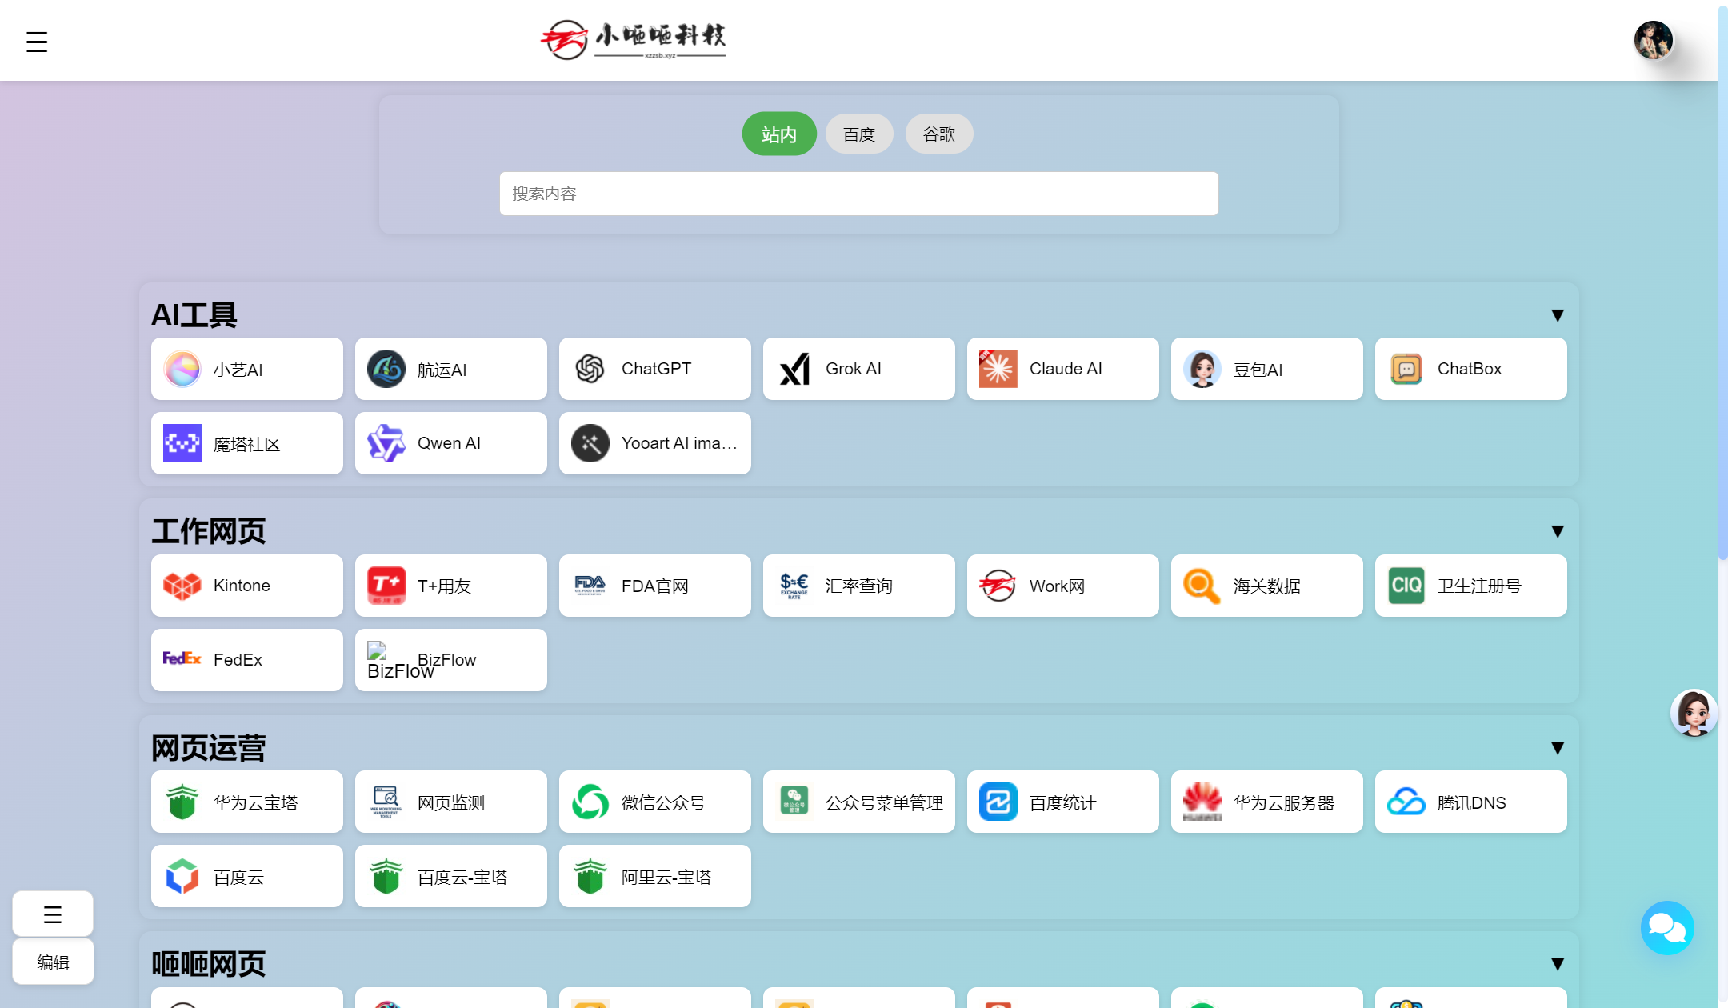Open the FedEx logo shortcut
The width and height of the screenshot is (1728, 1008).
coord(182,658)
